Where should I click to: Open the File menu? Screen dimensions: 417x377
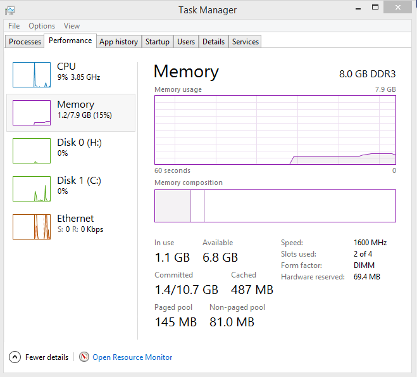tap(14, 26)
